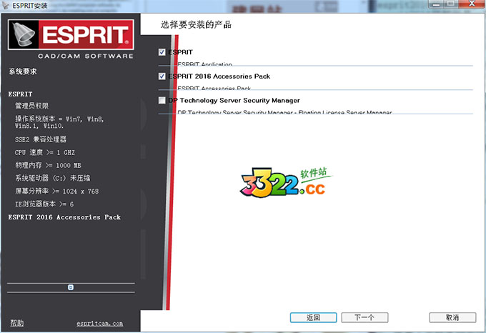Screen dimensions: 486x333
Task: Select the 物理内存 >= 1000 MB line
Action: point(48,165)
